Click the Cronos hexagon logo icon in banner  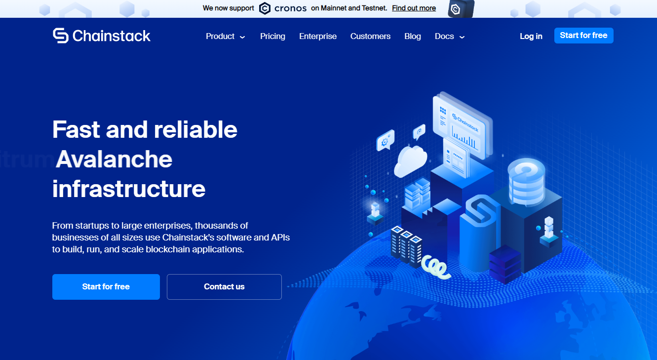click(265, 8)
